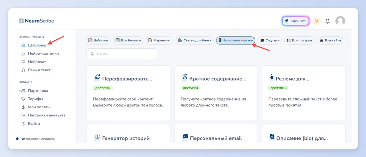The width and height of the screenshot is (366, 157).
Task: Click the Мои оплаты dollar icon
Action: (23, 107)
